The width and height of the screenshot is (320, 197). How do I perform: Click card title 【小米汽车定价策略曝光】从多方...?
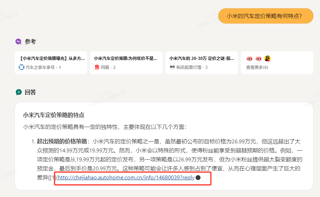[x=52, y=59]
